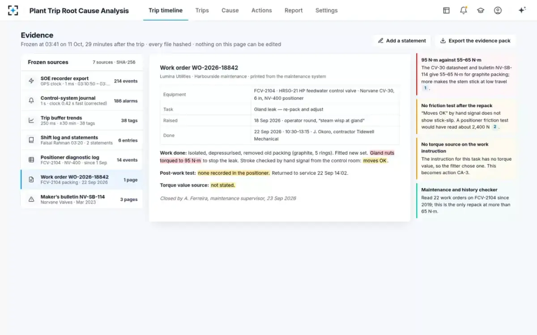Open the Report tab
537x335 pixels.
coord(294,10)
